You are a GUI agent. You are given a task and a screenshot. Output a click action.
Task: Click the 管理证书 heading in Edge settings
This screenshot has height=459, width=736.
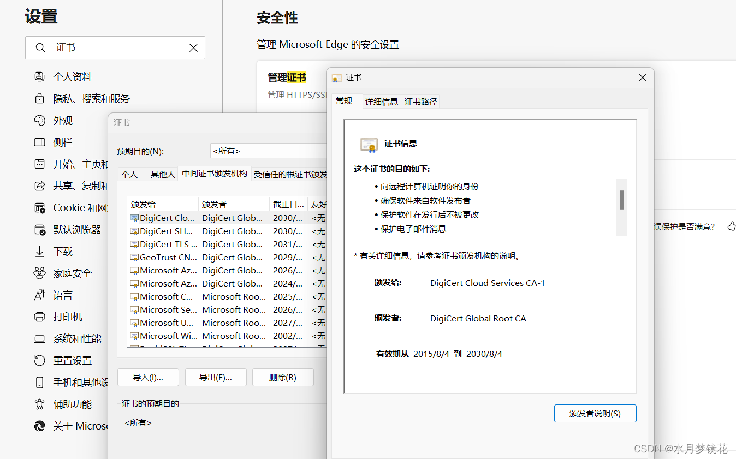tap(287, 78)
